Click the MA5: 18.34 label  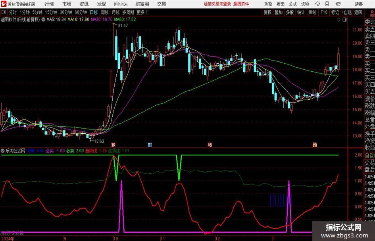(56, 19)
